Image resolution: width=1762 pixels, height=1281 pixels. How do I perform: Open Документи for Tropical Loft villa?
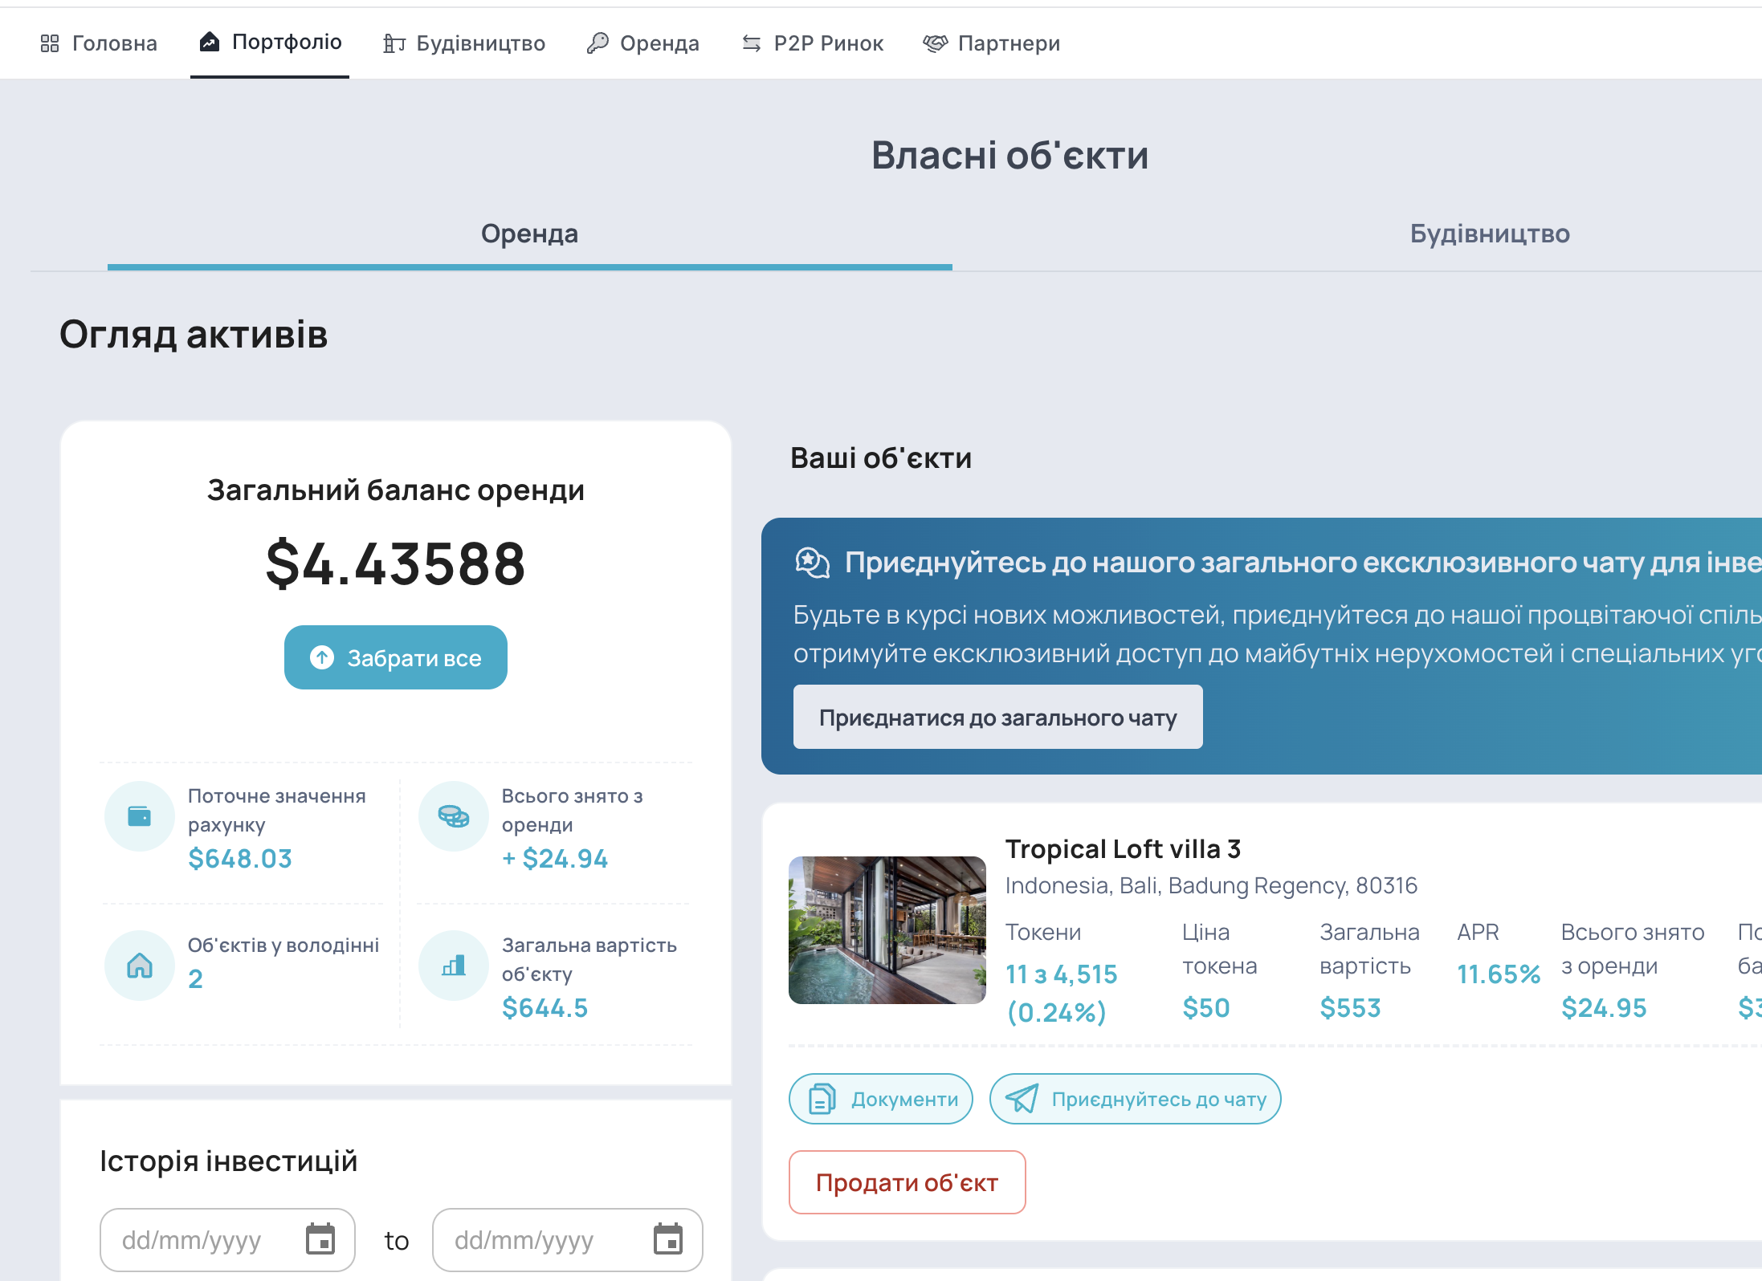[x=881, y=1099]
